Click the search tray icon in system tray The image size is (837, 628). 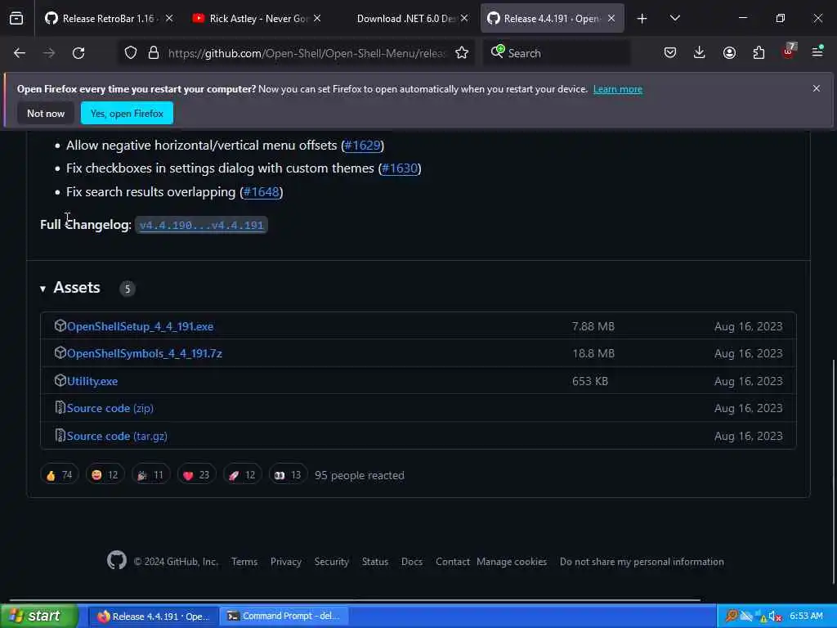pos(732,616)
